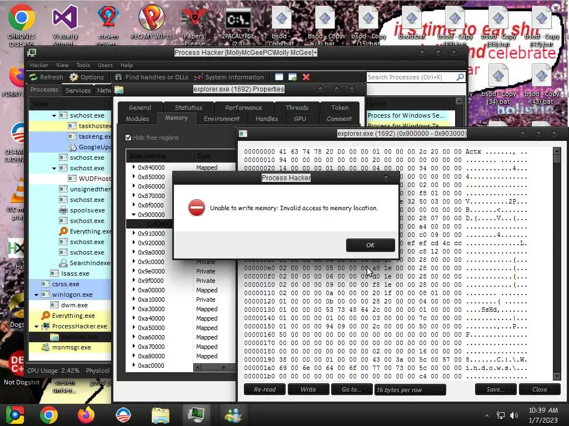This screenshot has height=426, width=569.
Task: Collapse the 0x900000 memory region
Action: pos(133,215)
